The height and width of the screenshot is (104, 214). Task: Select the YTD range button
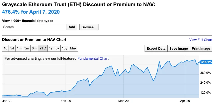click(x=43, y=48)
